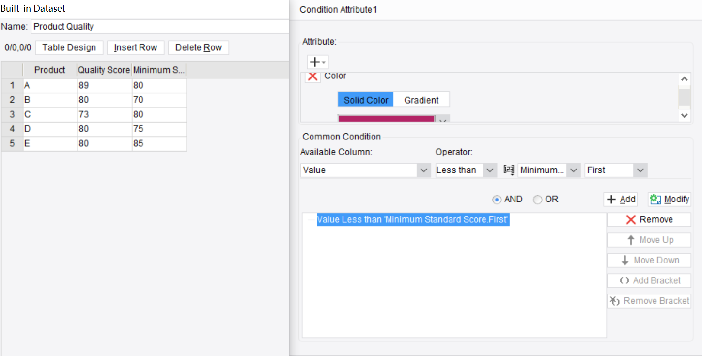Click the magenta color swatch
702x356 pixels.
[x=386, y=119]
